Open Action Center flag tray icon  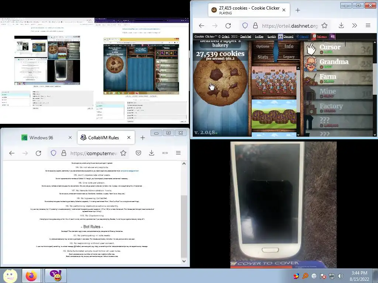[323, 276]
